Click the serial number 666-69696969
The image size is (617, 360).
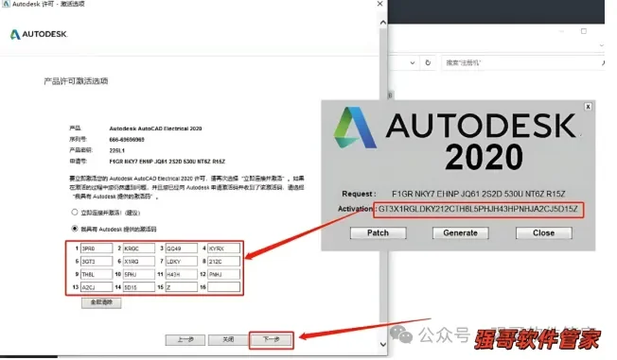coord(127,140)
